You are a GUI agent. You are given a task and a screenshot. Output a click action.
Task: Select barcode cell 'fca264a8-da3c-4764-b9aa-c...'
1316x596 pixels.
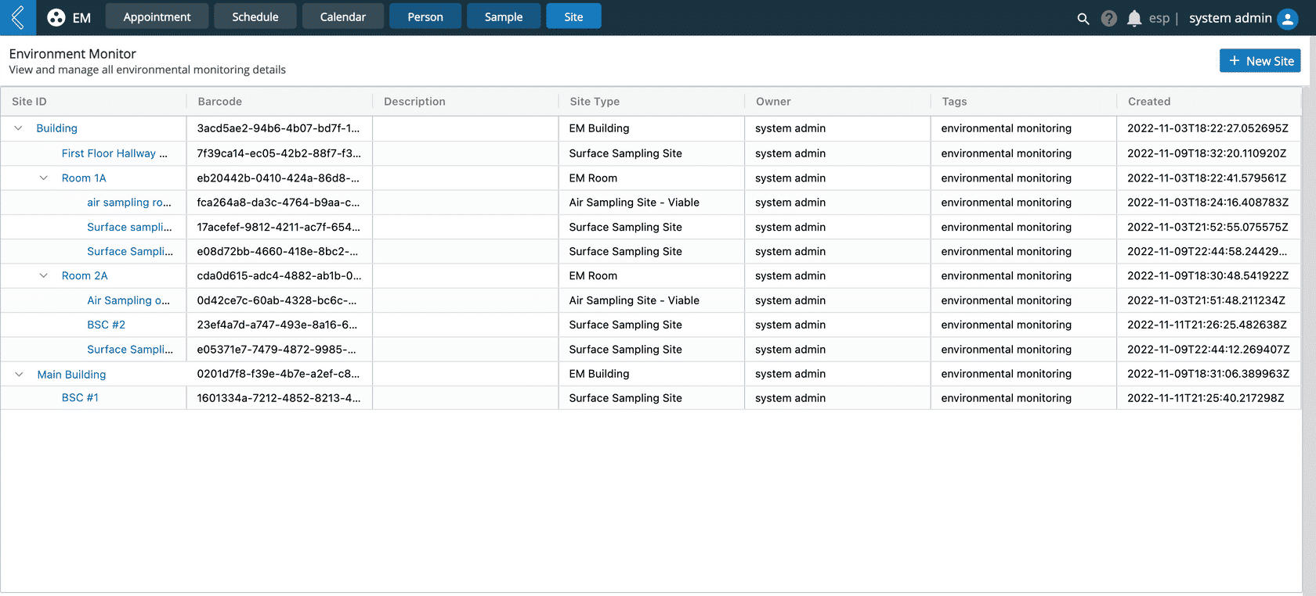[278, 203]
